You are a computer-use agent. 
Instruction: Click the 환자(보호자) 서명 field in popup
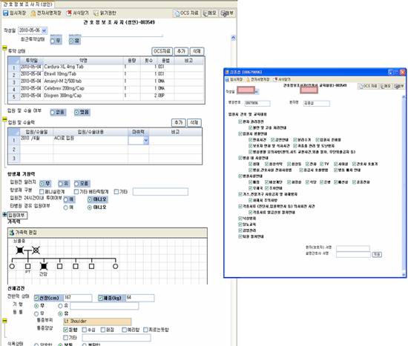pyautogui.click(x=353, y=248)
